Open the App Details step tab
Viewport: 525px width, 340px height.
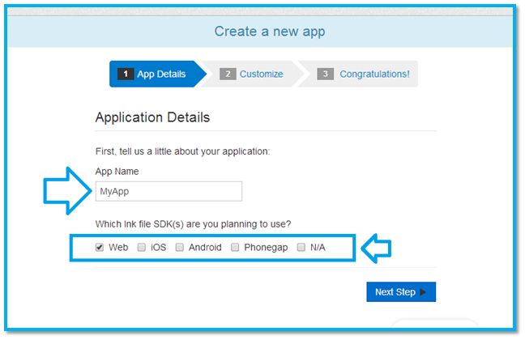coord(160,74)
